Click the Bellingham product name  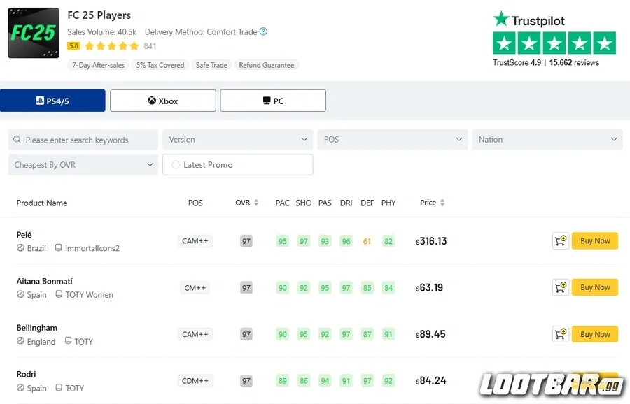click(37, 328)
